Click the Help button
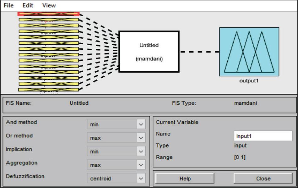The width and height of the screenshot is (298, 188). (185, 179)
